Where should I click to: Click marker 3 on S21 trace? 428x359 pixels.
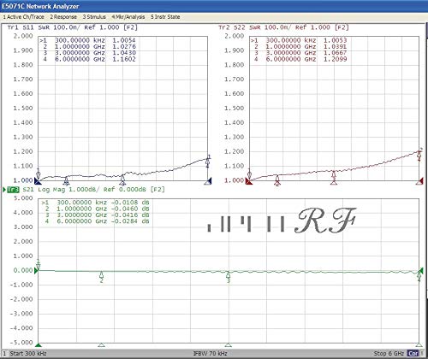(229, 277)
